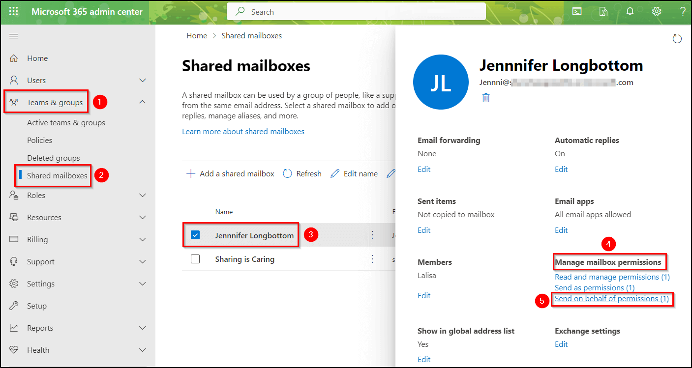Open notifications via the bell icon
The height and width of the screenshot is (368, 692).
(x=630, y=11)
